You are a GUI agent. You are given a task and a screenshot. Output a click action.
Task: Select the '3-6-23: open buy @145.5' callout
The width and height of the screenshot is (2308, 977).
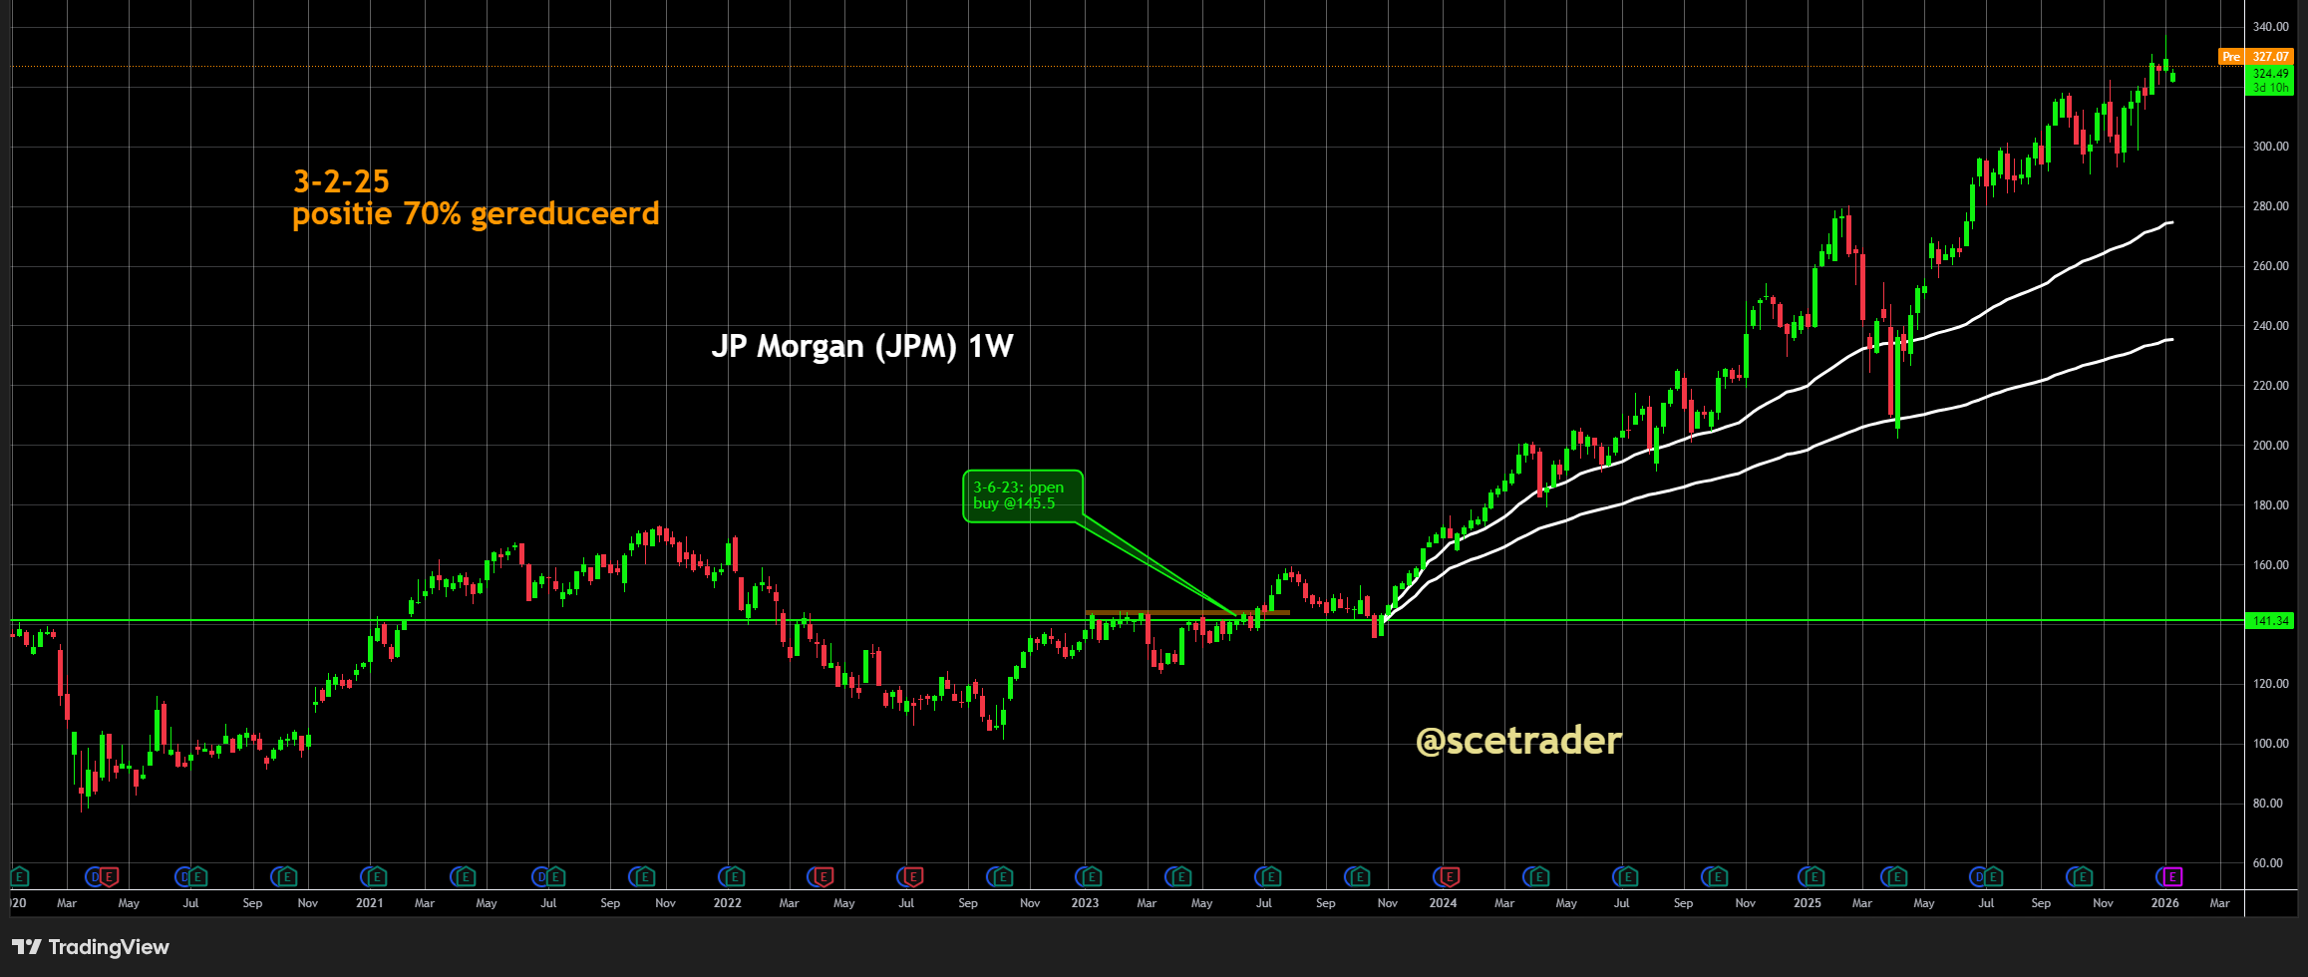(x=1022, y=495)
